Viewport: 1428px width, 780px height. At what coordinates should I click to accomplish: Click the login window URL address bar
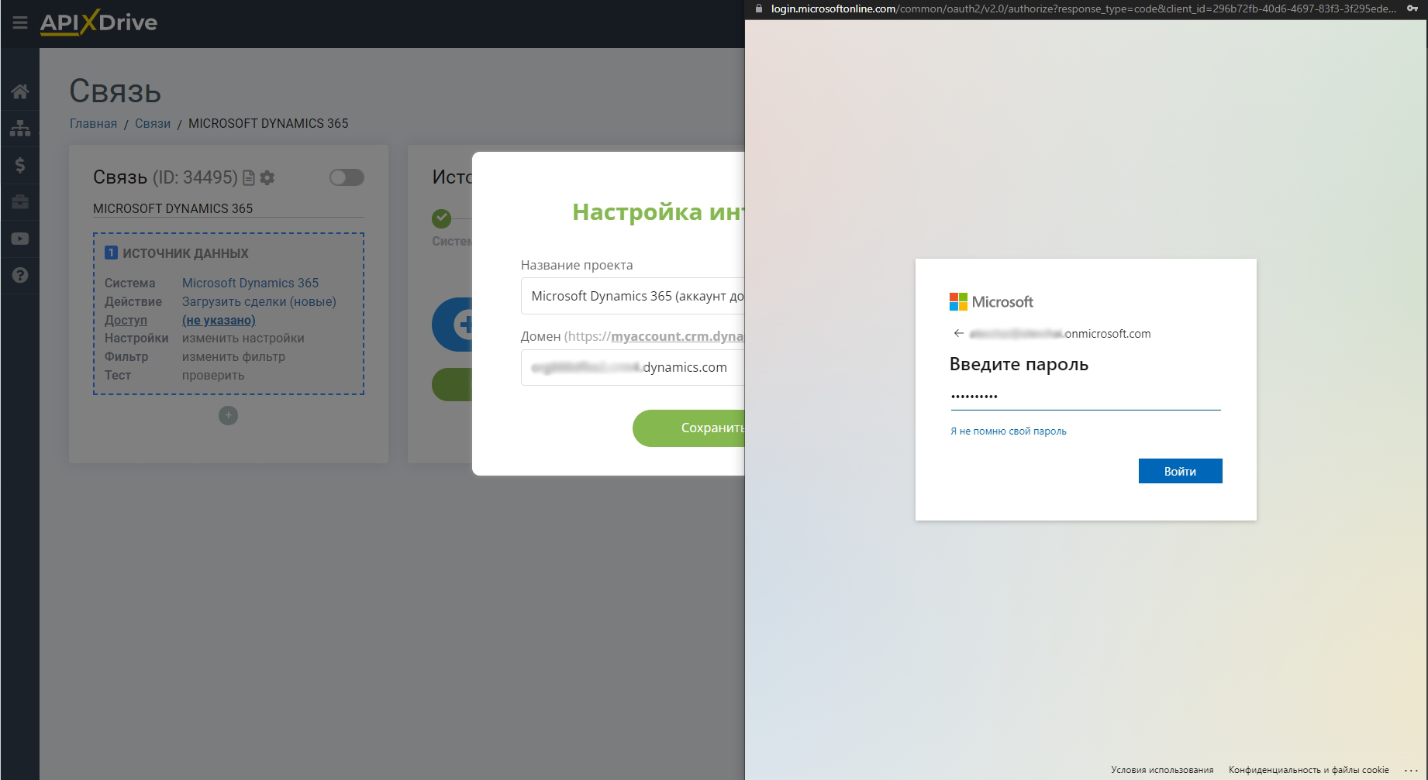point(1083,9)
